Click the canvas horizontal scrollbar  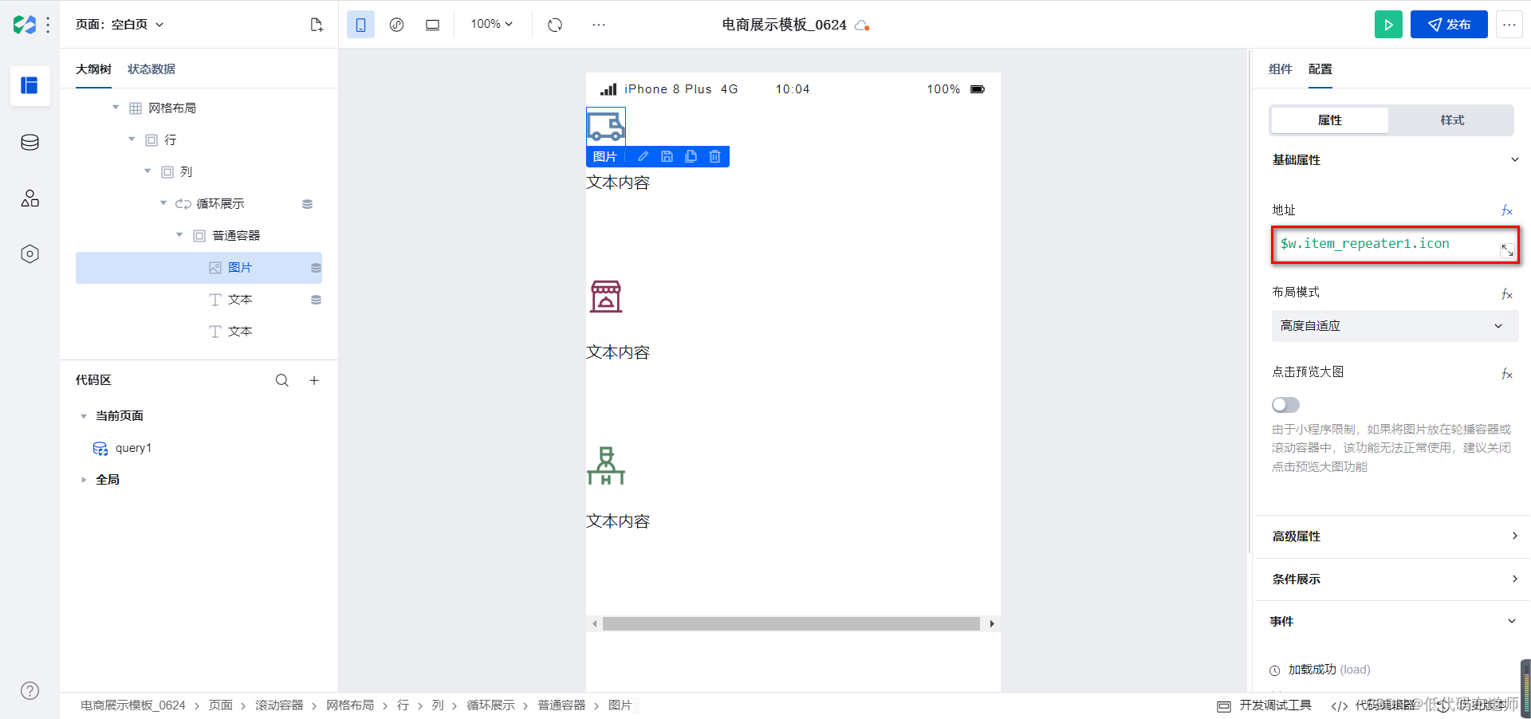click(x=791, y=624)
